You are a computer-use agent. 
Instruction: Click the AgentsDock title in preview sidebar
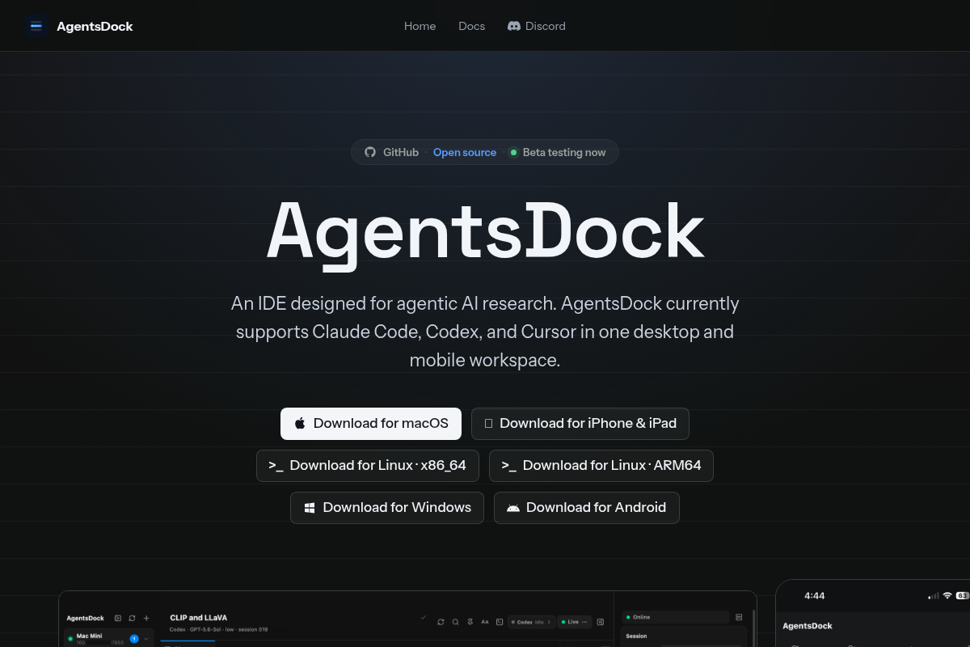[86, 618]
